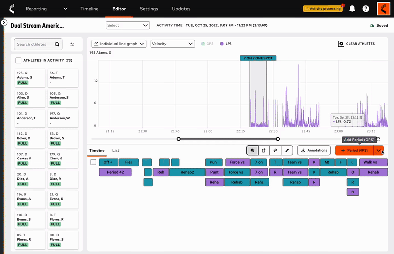This screenshot has width=394, height=254.
Task: Open the athlete filter settings icon
Action: (x=72, y=44)
